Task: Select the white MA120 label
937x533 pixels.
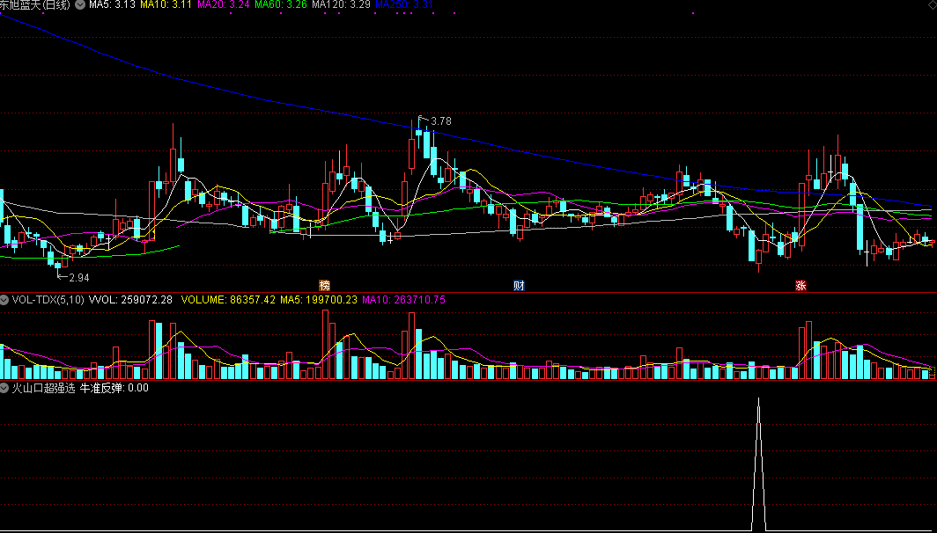Action: [342, 5]
